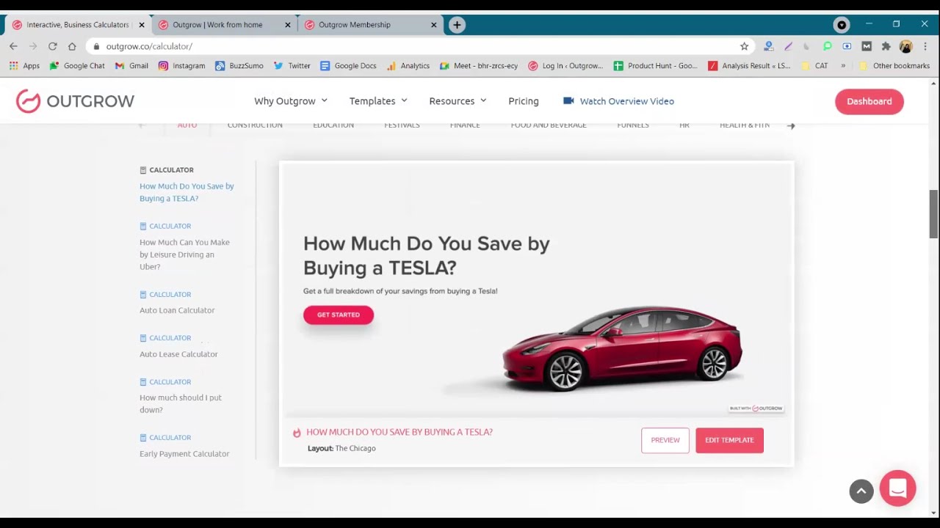Screen dimensions: 940x528
Task: Go back with the browser back arrow
Action: coord(13,46)
